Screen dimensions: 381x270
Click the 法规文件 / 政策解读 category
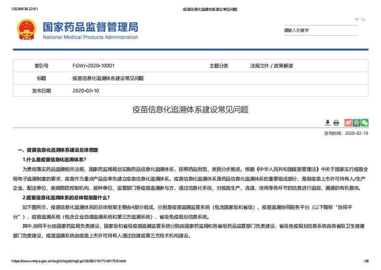271,65
